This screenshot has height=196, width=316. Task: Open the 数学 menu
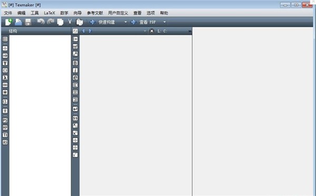pyautogui.click(x=64, y=13)
